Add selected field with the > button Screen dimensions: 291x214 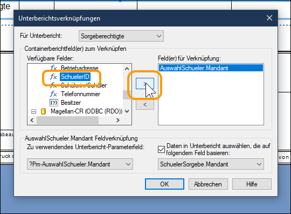coord(145,84)
